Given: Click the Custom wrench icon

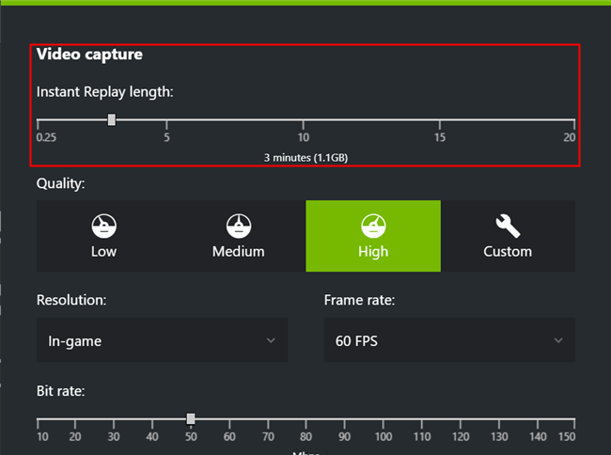Looking at the screenshot, I should click(x=508, y=226).
